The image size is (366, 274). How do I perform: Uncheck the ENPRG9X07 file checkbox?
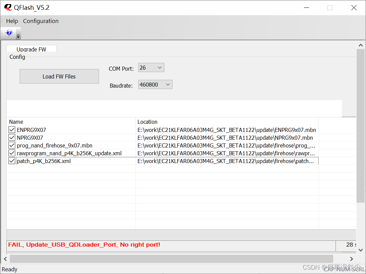pos(12,130)
